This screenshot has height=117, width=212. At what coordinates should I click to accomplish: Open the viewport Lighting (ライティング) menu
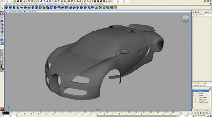point(20,12)
